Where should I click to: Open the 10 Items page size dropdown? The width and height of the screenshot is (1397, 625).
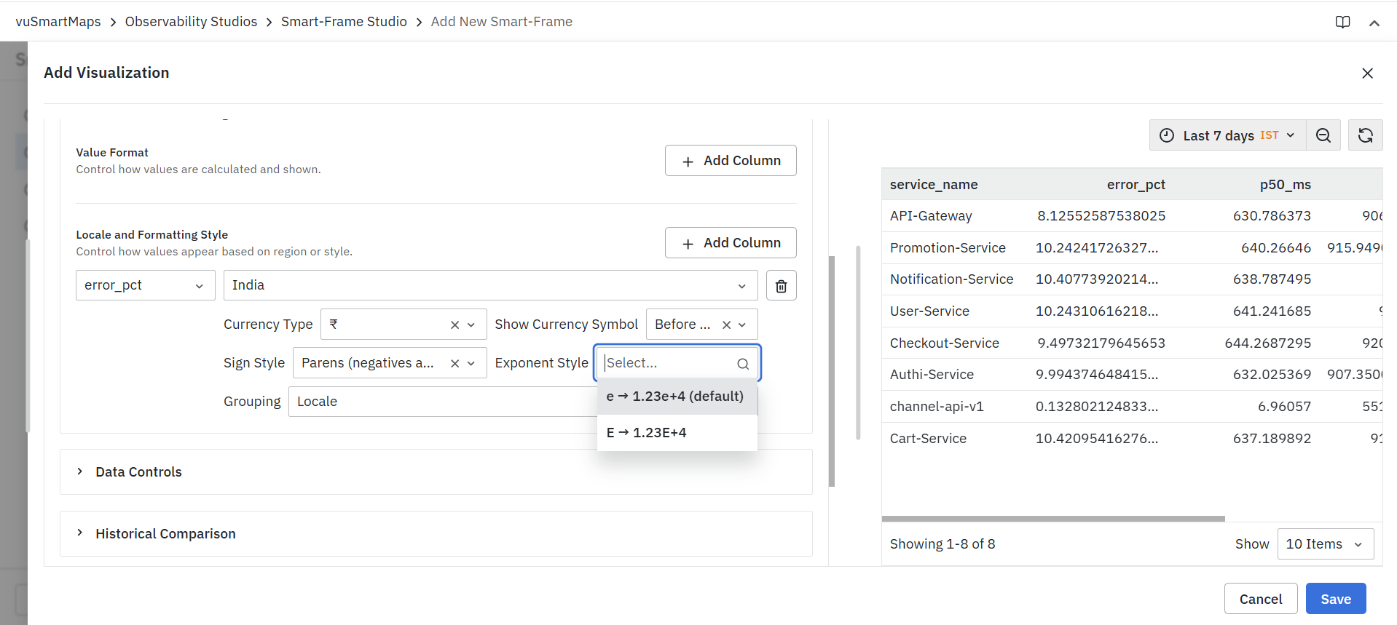point(1326,544)
